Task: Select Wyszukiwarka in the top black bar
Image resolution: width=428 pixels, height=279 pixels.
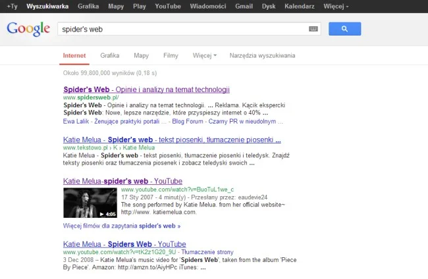Action: [47, 7]
